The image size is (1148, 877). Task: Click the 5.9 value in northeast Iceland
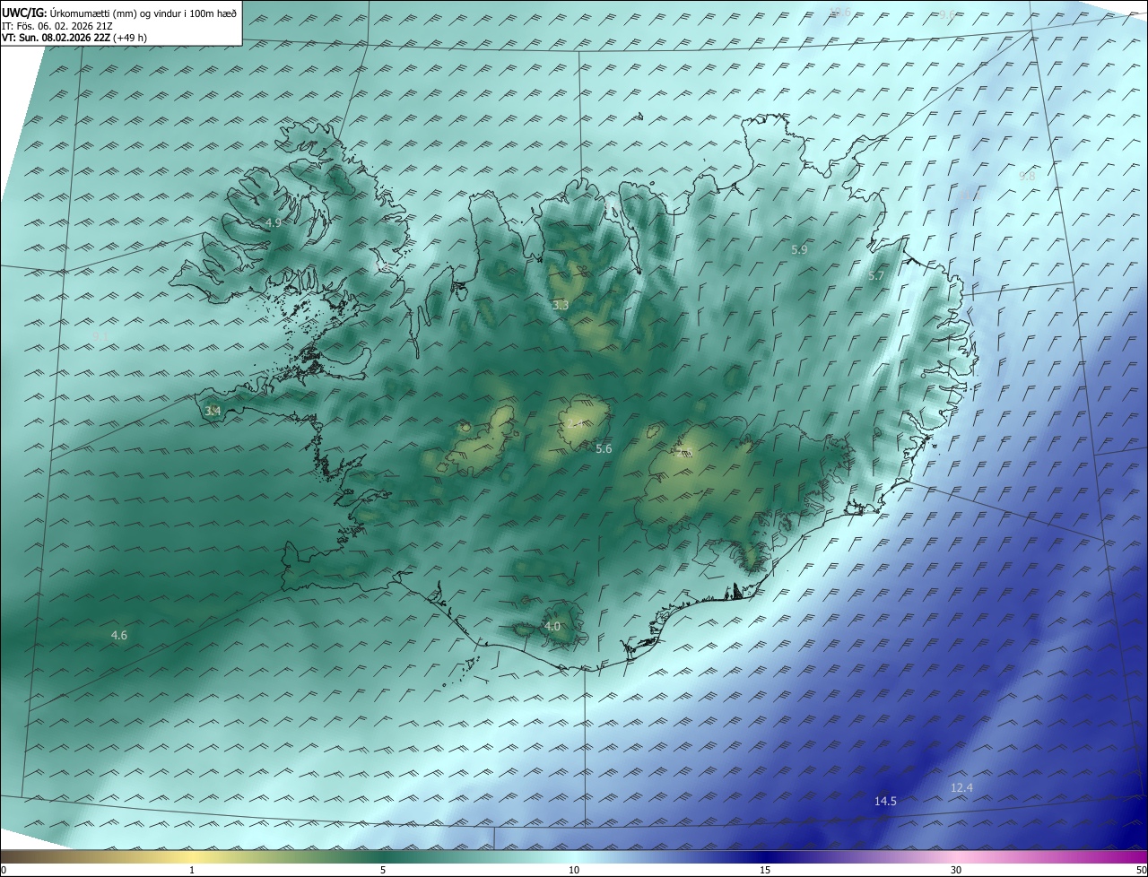(x=799, y=249)
